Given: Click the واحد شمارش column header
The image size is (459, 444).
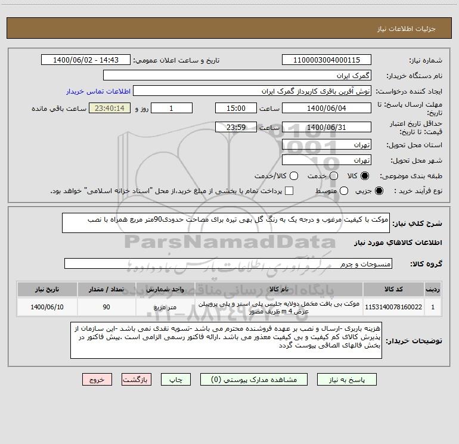Looking at the screenshot, I should coord(165,289).
